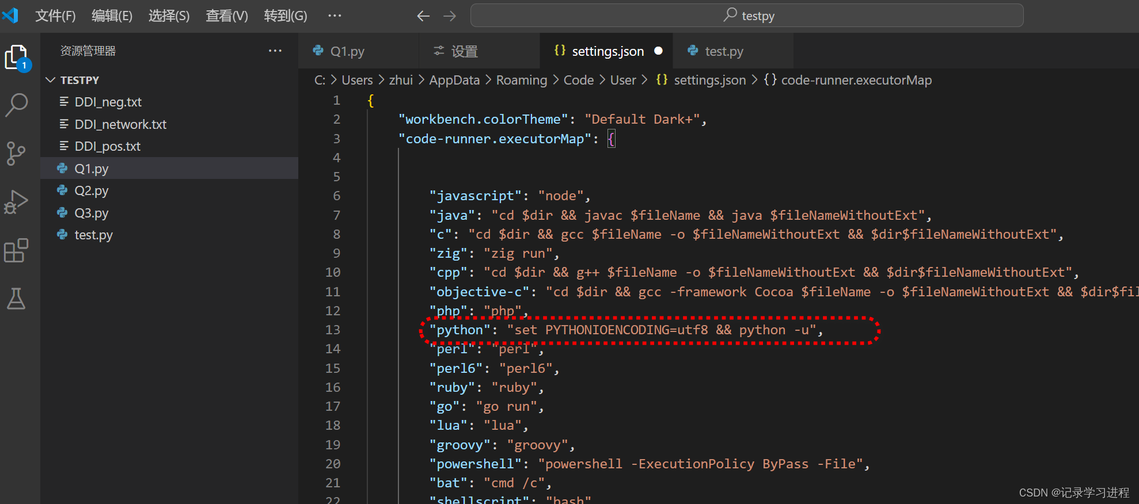Click the AppData breadcrumb segment
Viewport: 1139px width, 504px height.
point(454,80)
